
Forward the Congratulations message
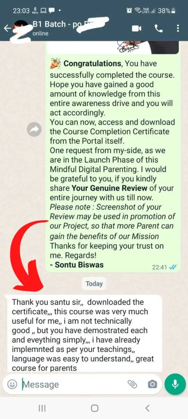point(34,130)
